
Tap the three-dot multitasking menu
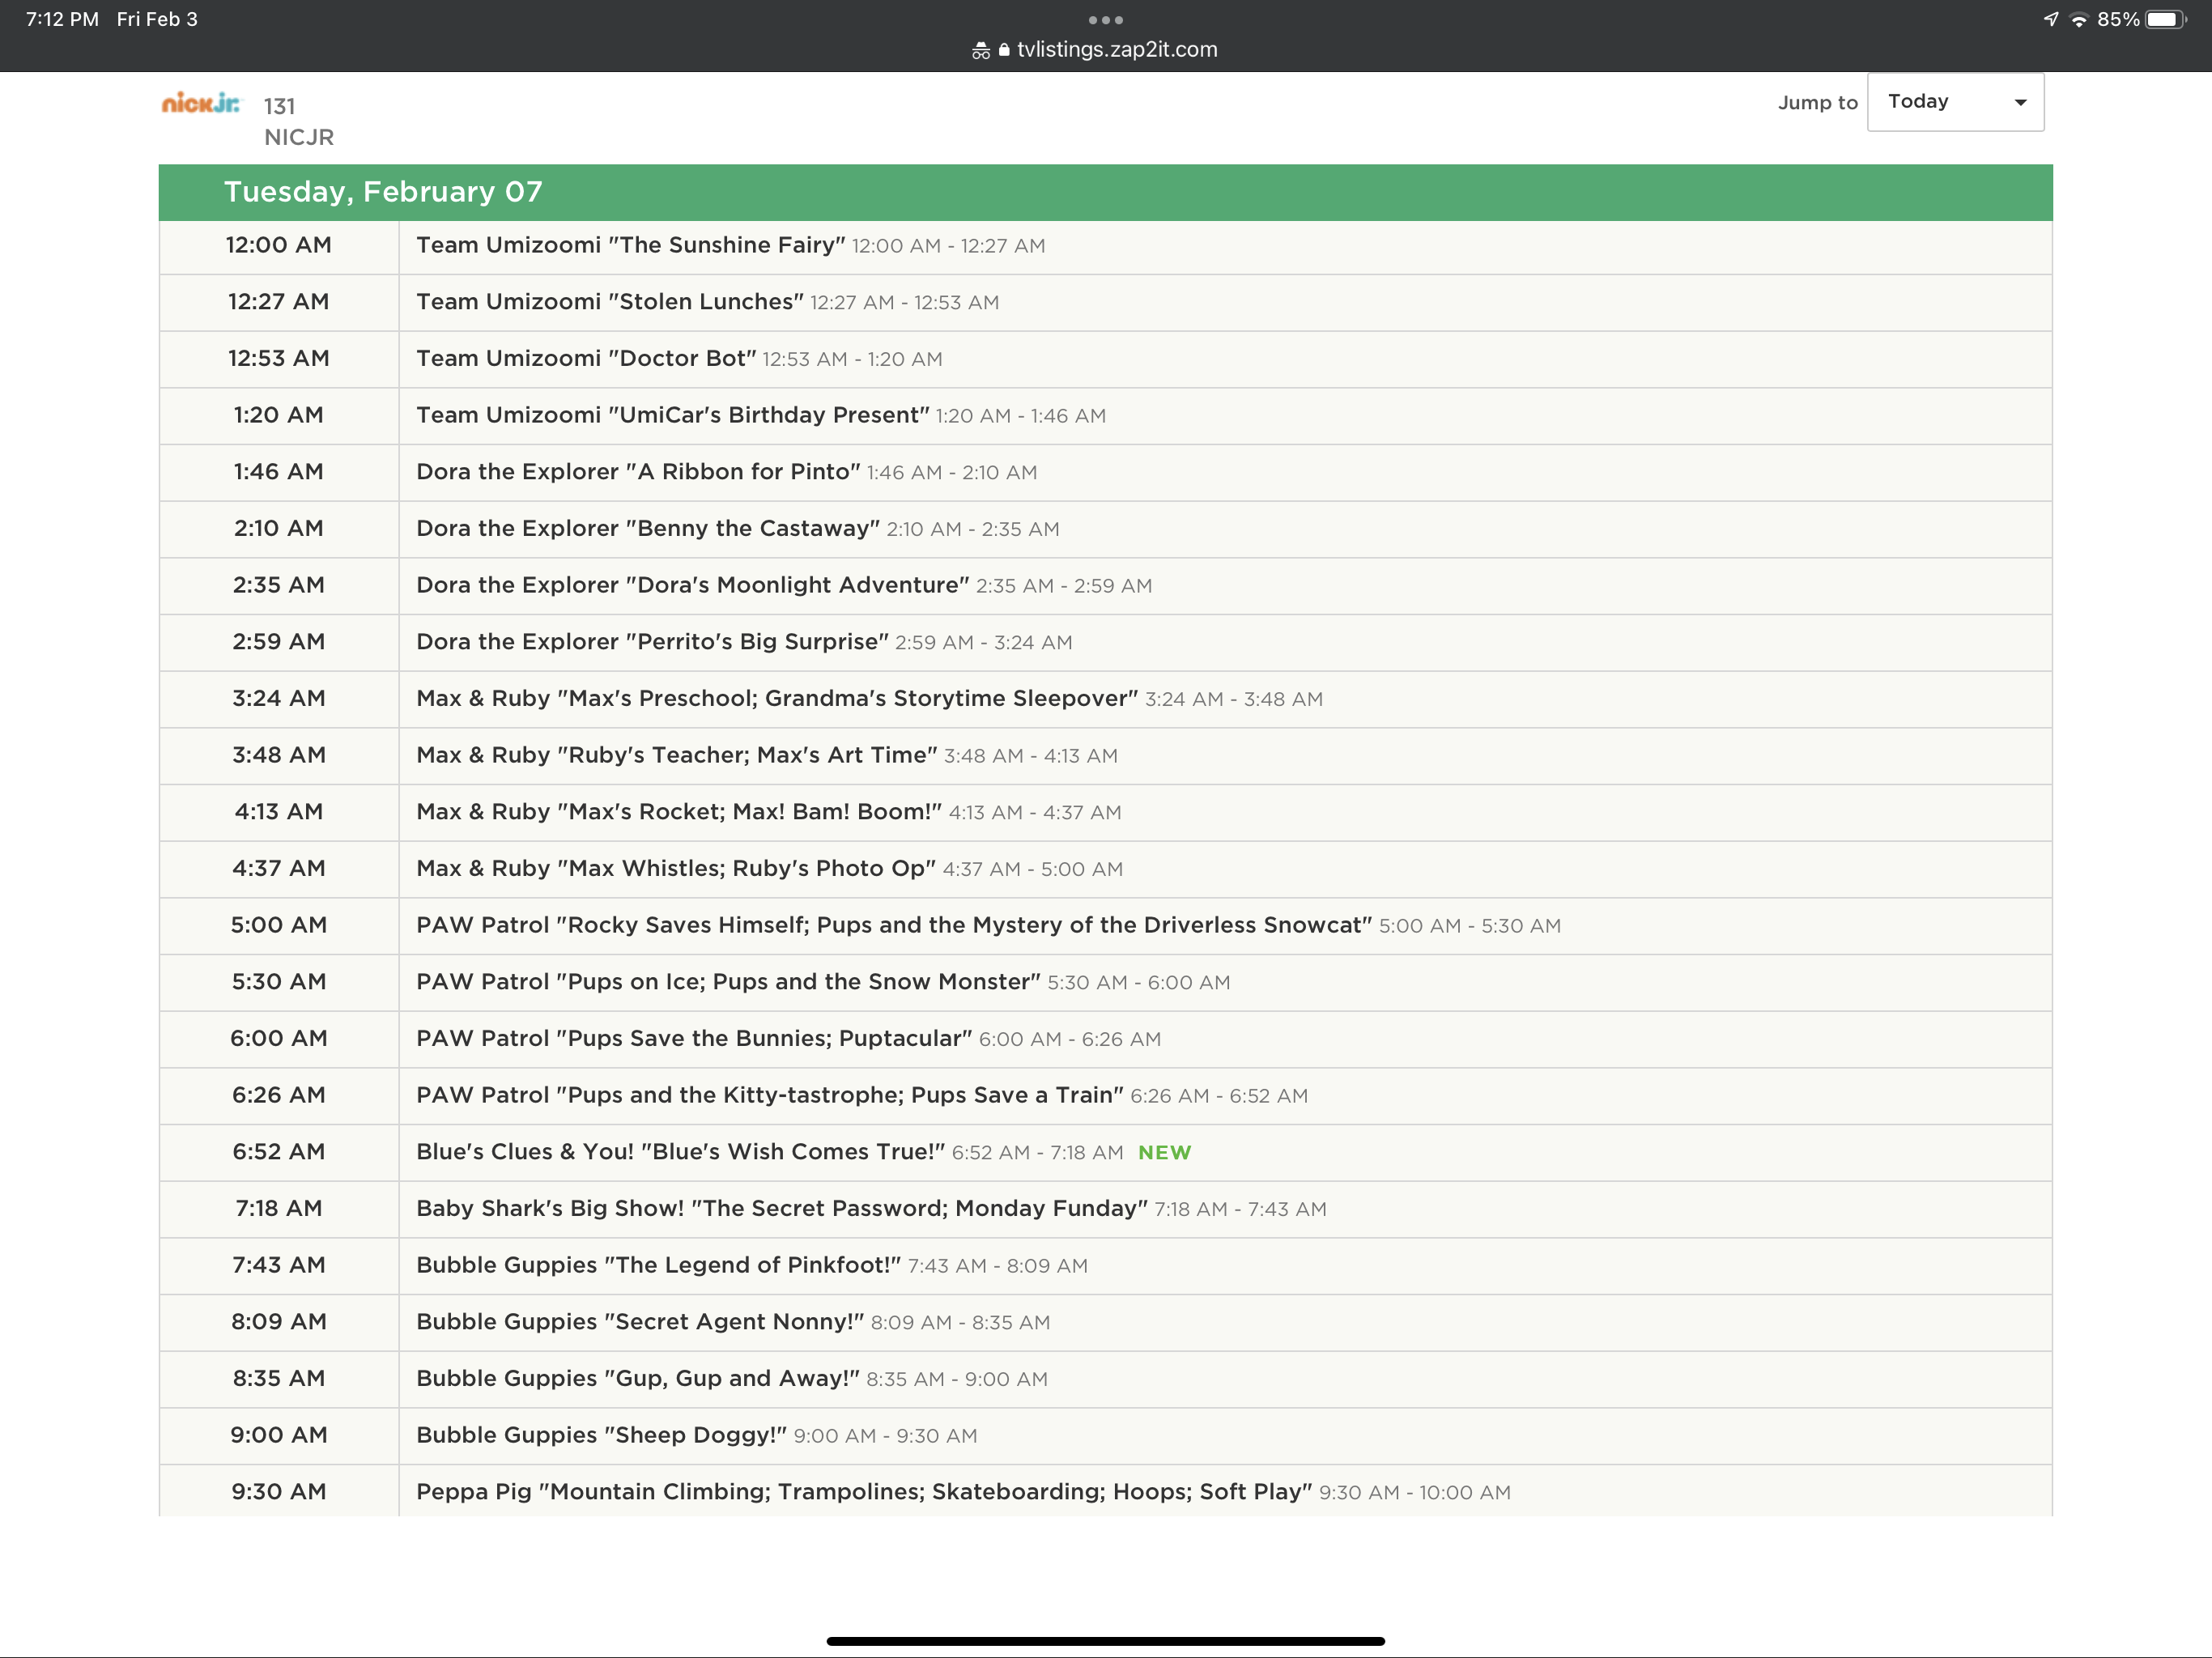tap(1105, 20)
